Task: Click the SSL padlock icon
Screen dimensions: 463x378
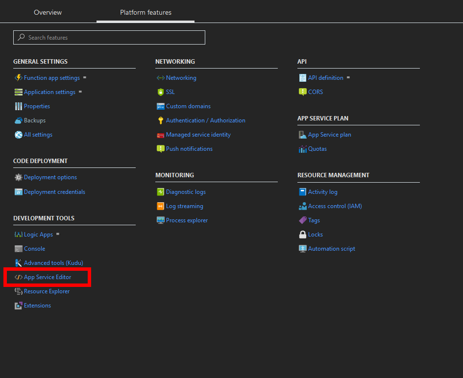Action: click(160, 92)
